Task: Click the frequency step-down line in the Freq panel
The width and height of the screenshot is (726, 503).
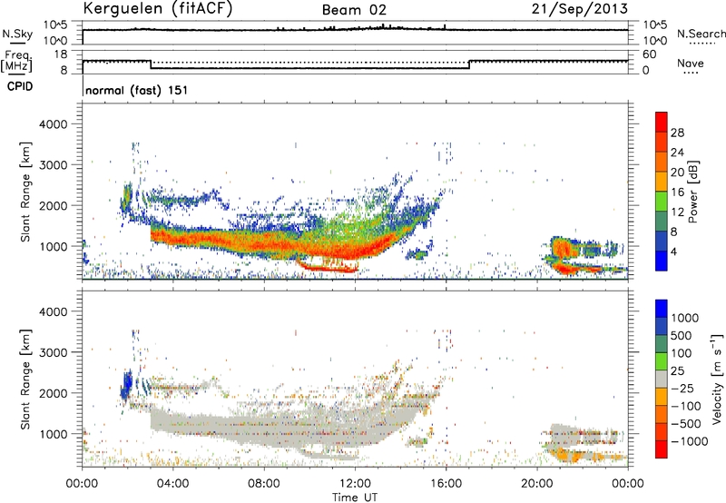Action: [x=151, y=64]
